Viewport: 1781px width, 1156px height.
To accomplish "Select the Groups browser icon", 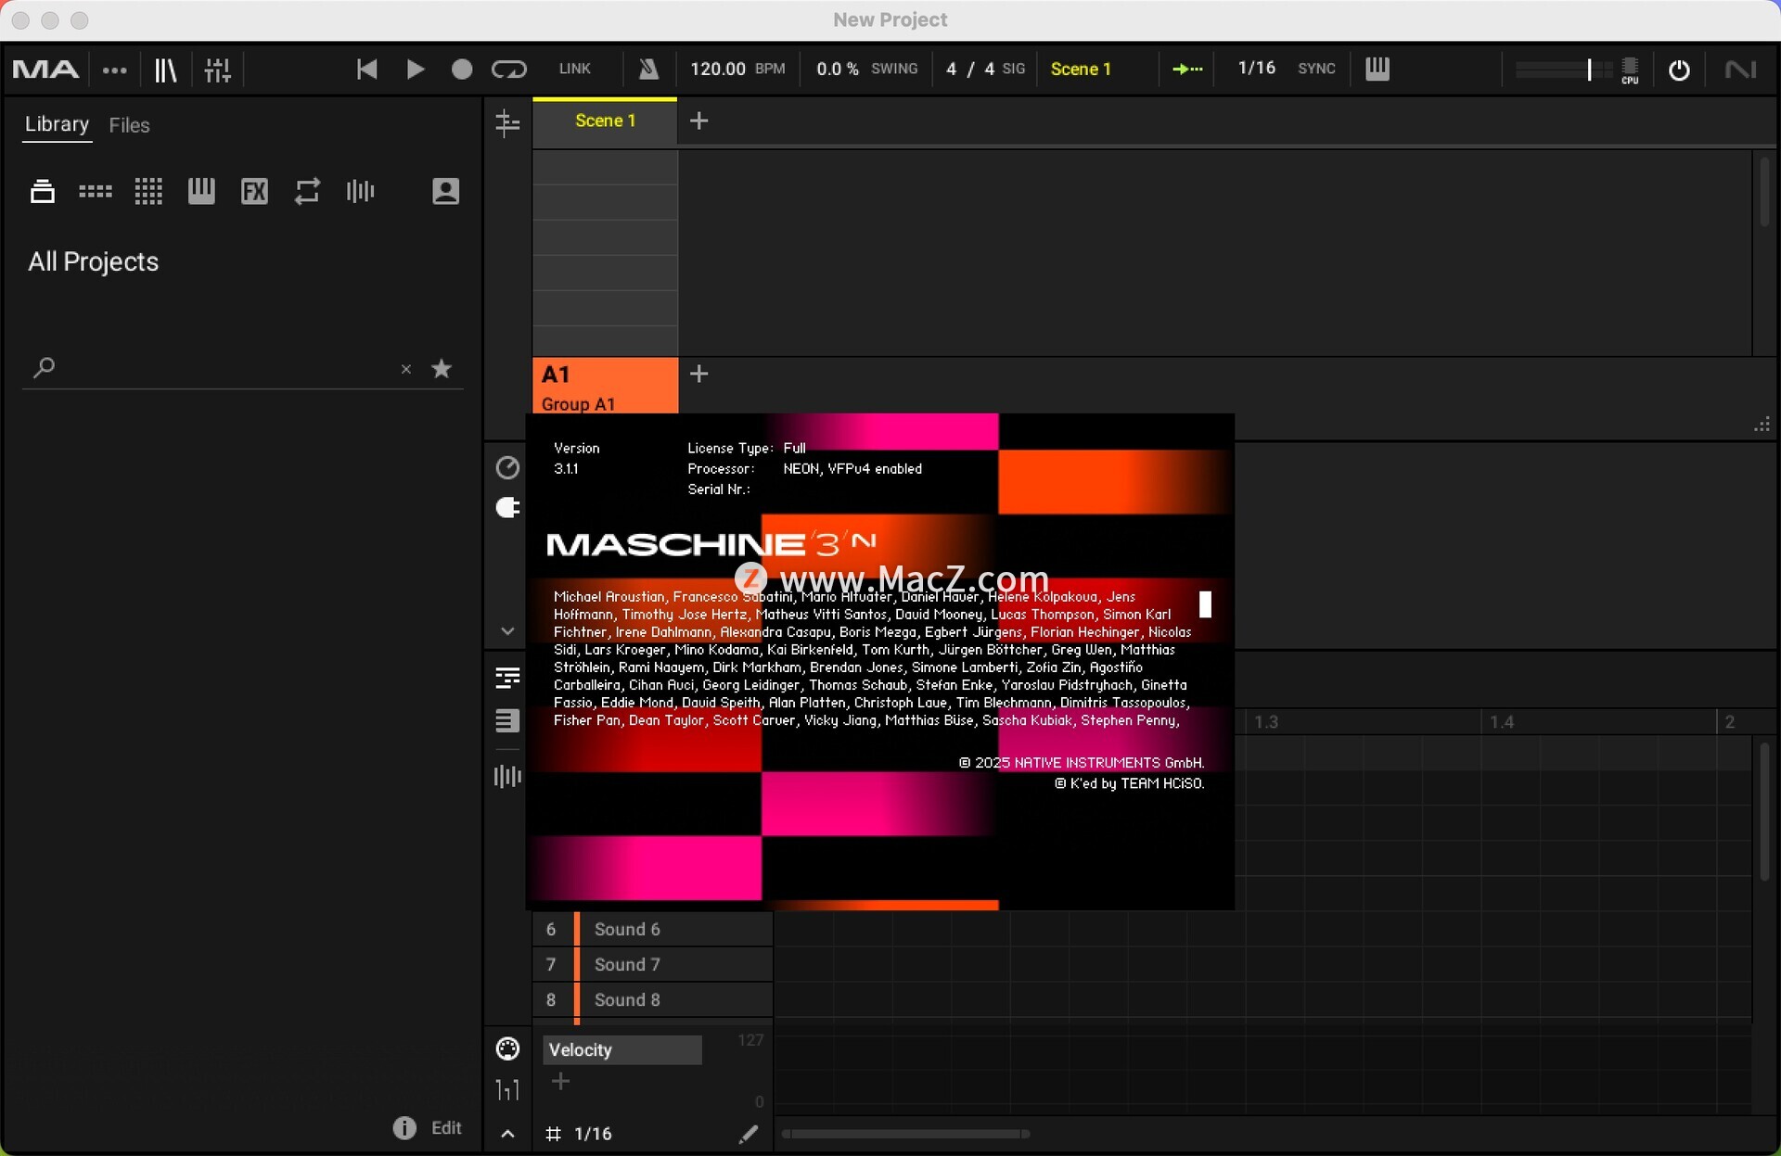I will coord(95,191).
